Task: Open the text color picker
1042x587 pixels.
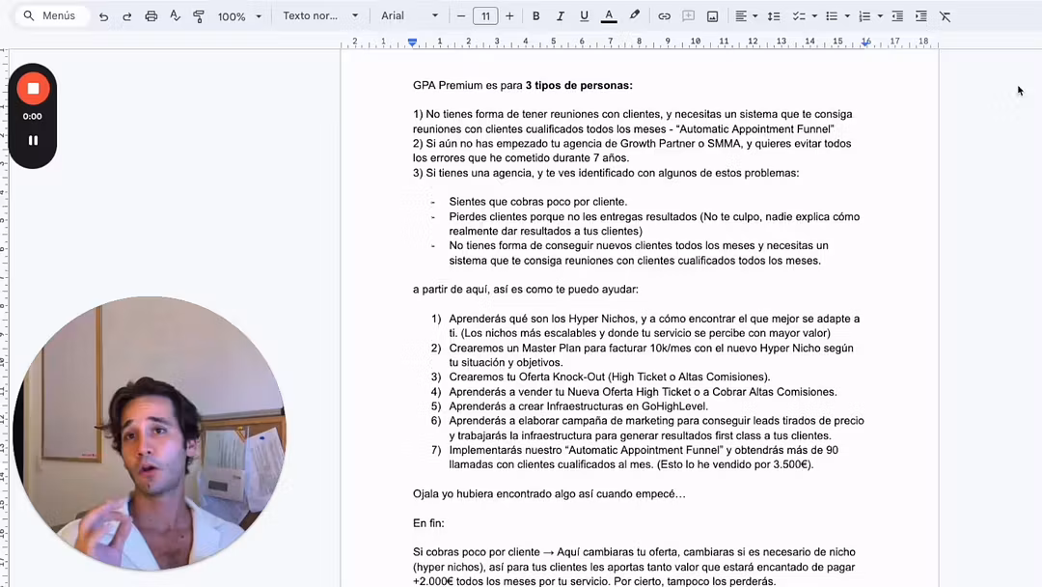Action: [609, 16]
